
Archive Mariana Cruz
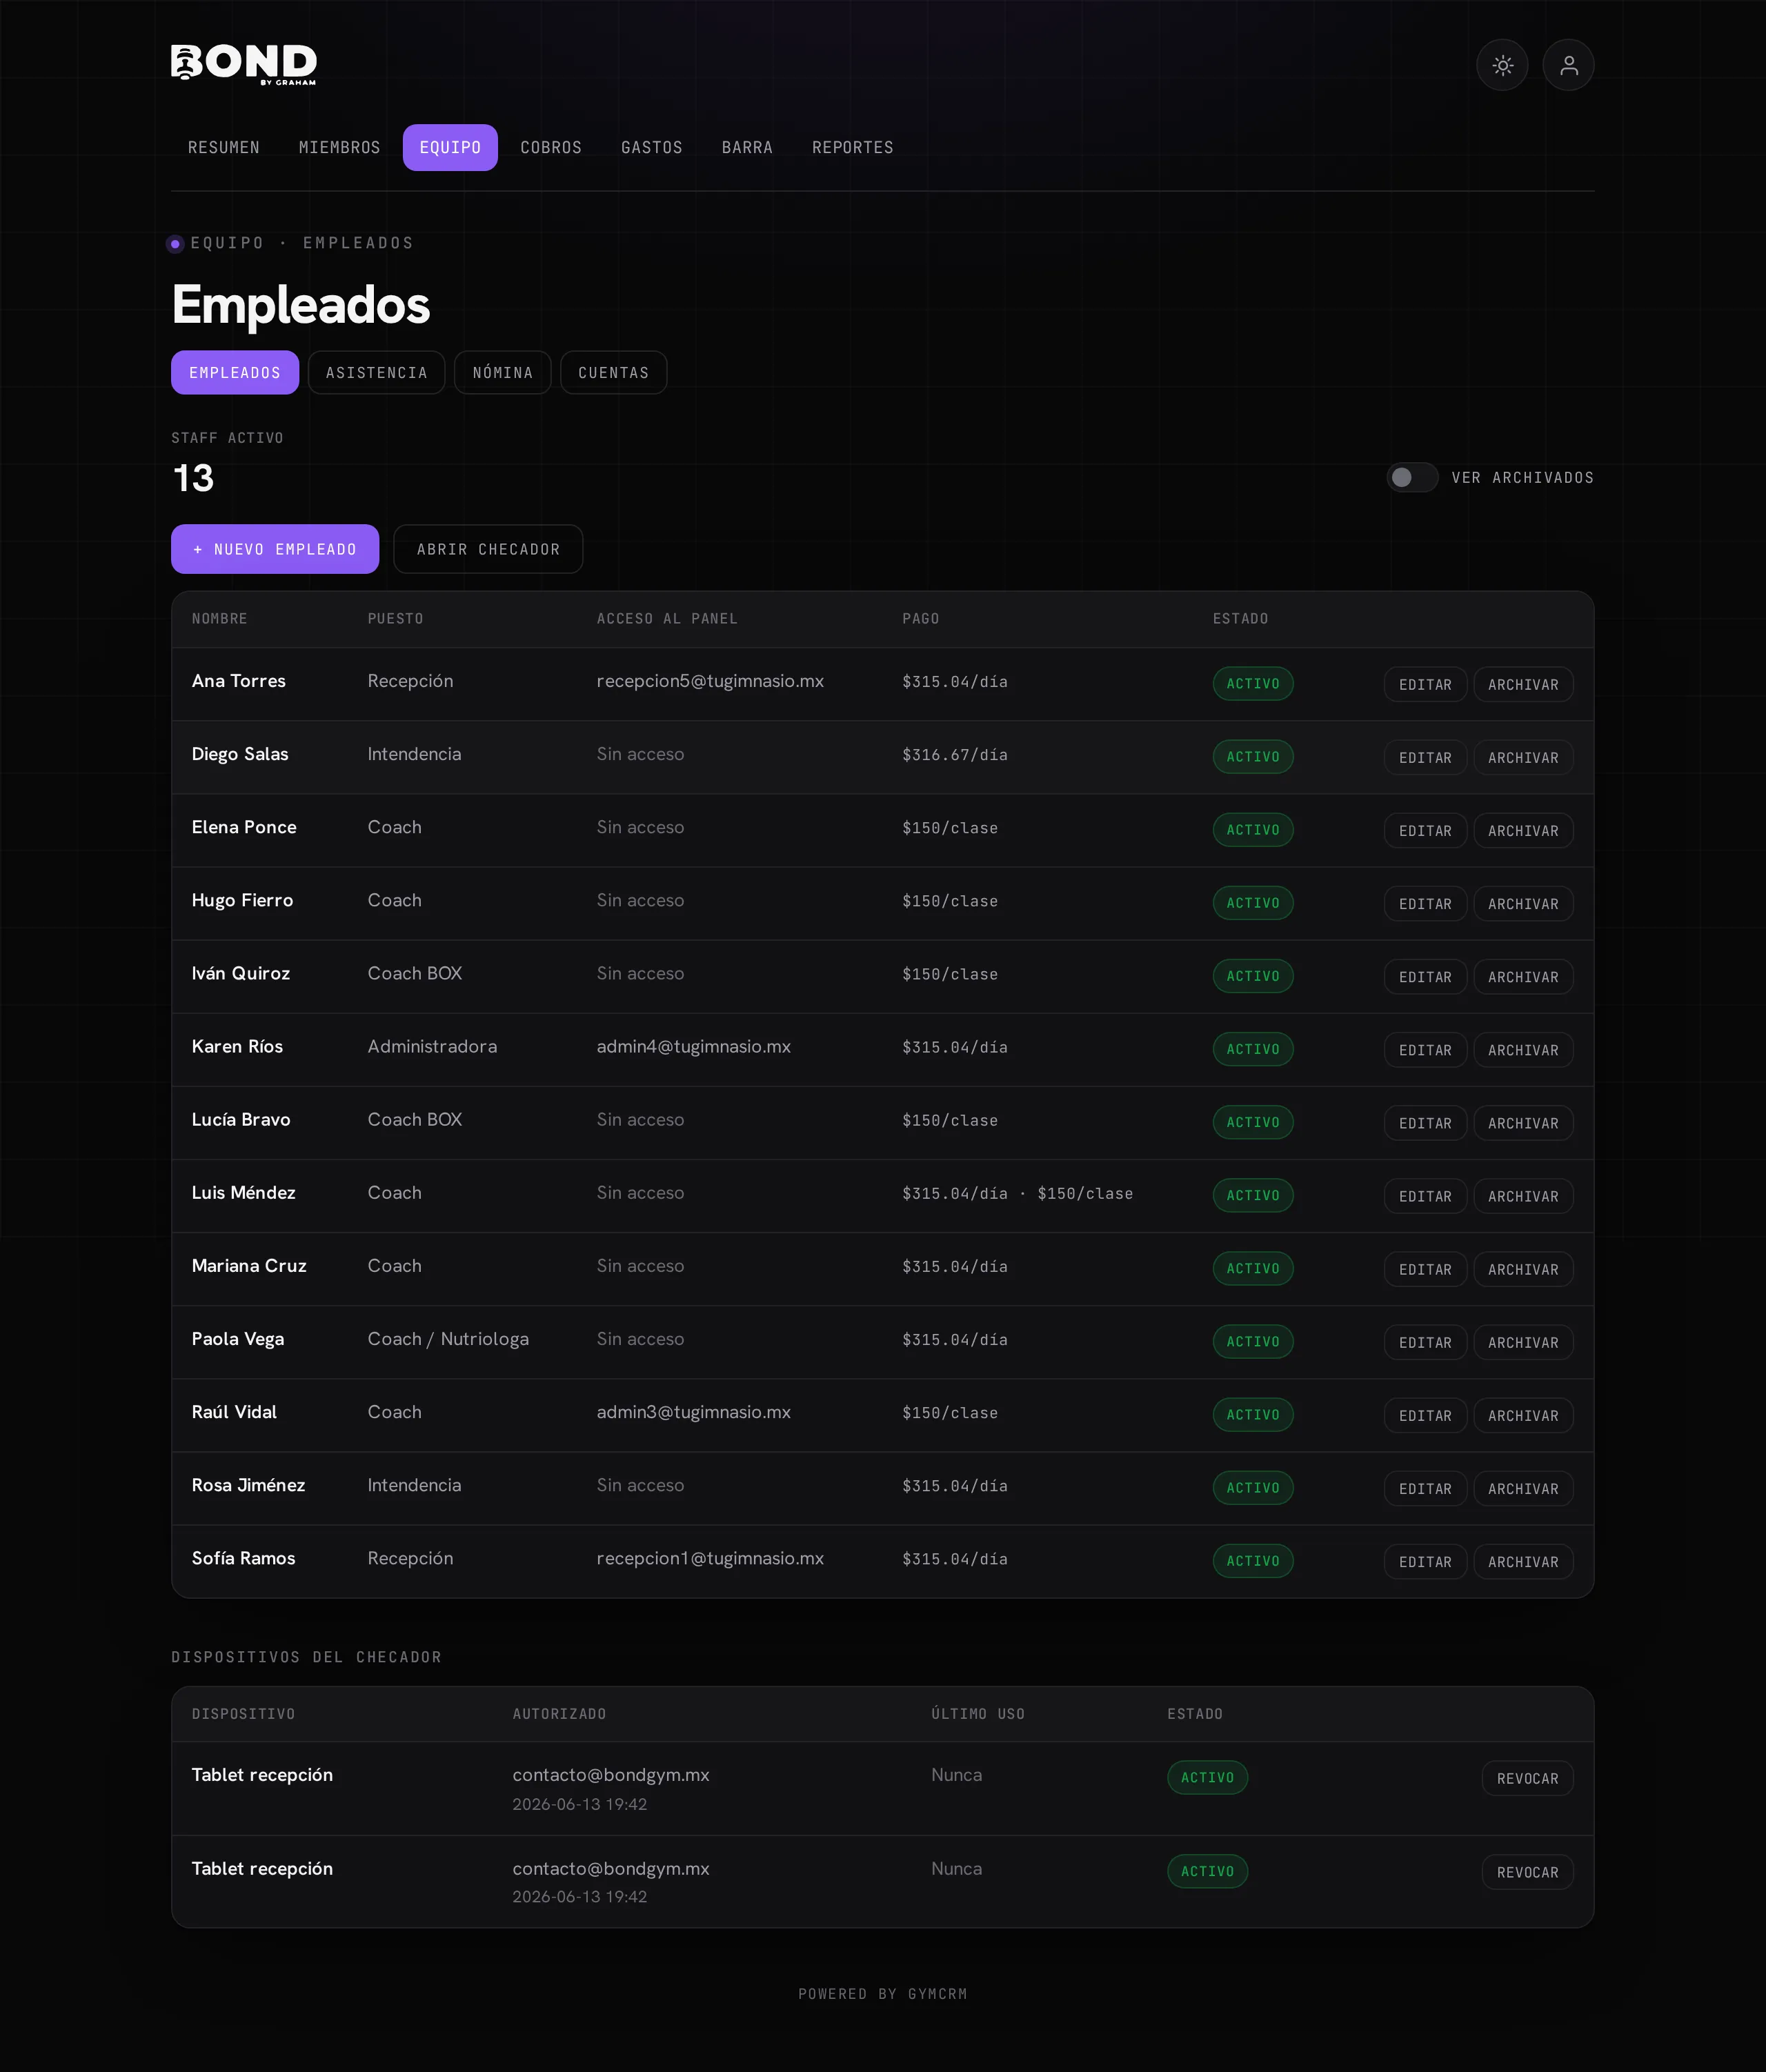pyautogui.click(x=1523, y=1268)
